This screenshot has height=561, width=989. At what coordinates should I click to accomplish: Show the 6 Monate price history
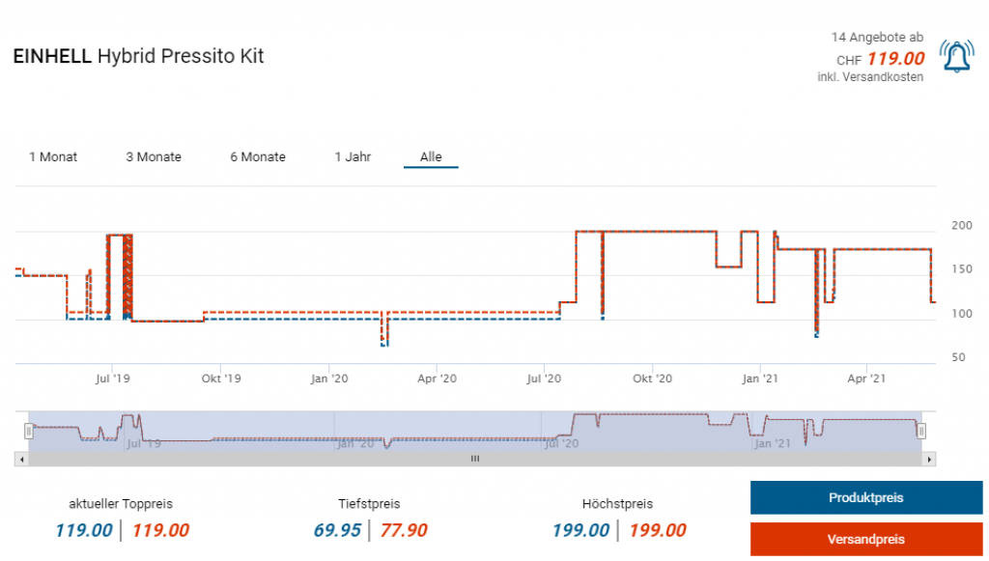(258, 156)
